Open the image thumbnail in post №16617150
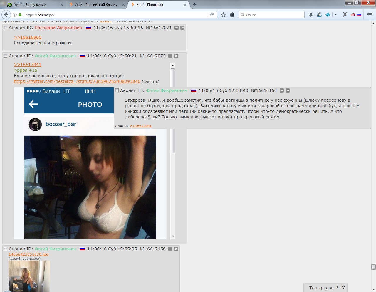This screenshot has height=292, width=376. pyautogui.click(x=29, y=276)
